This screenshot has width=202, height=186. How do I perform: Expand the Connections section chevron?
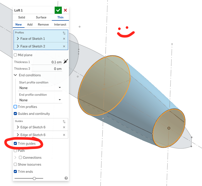click(15, 157)
